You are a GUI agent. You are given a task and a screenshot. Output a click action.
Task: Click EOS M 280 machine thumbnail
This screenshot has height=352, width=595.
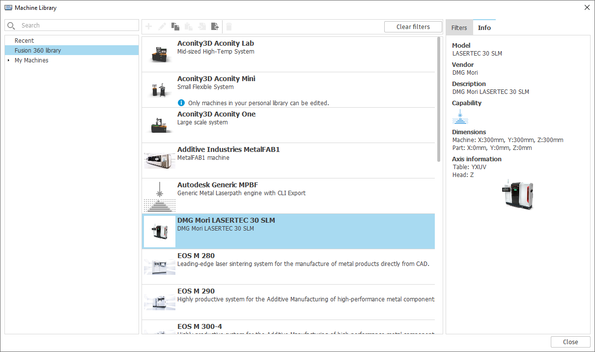[160, 266]
